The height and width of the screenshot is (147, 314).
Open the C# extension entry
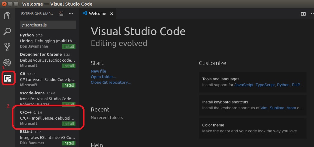[x=47, y=79]
